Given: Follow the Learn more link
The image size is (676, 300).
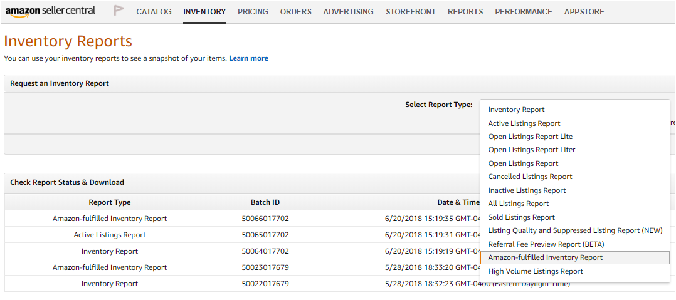Looking at the screenshot, I should (248, 58).
